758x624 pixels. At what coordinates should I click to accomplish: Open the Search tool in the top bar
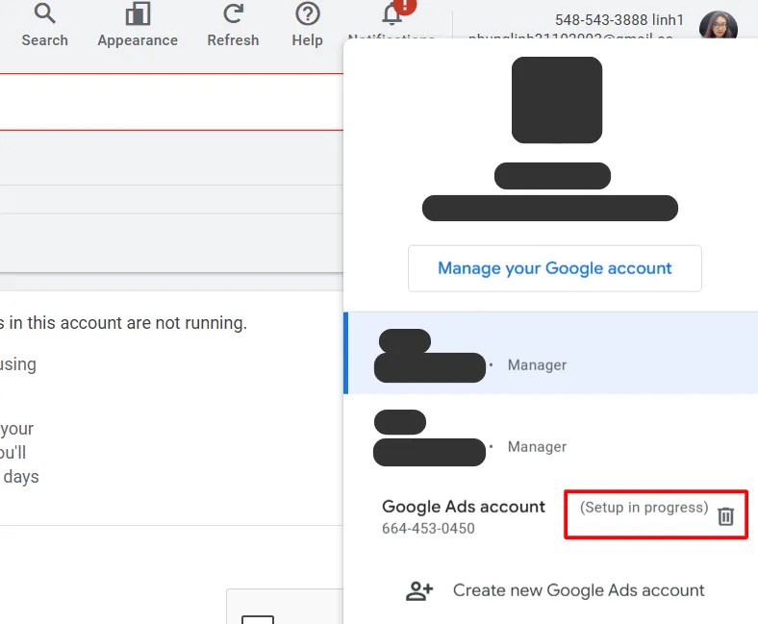tap(44, 25)
